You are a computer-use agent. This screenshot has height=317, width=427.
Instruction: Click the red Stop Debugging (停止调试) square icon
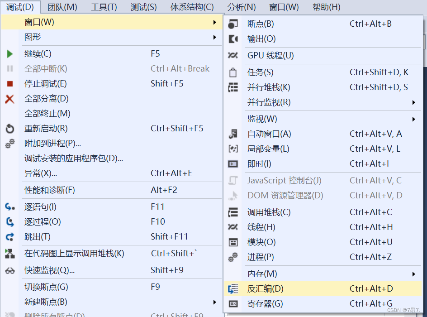tap(10, 84)
